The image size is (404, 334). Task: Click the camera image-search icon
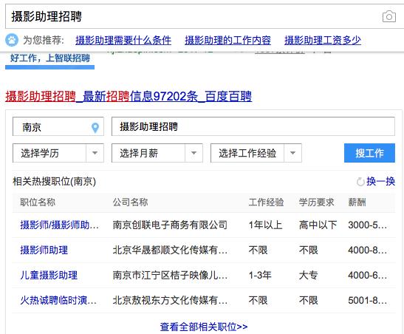pyautogui.click(x=389, y=17)
